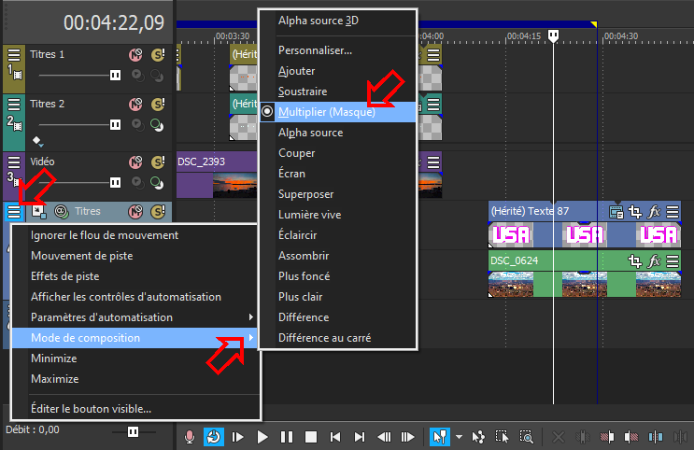
Task: Open the Titres 1 track hamburger menu
Action: pos(14,55)
